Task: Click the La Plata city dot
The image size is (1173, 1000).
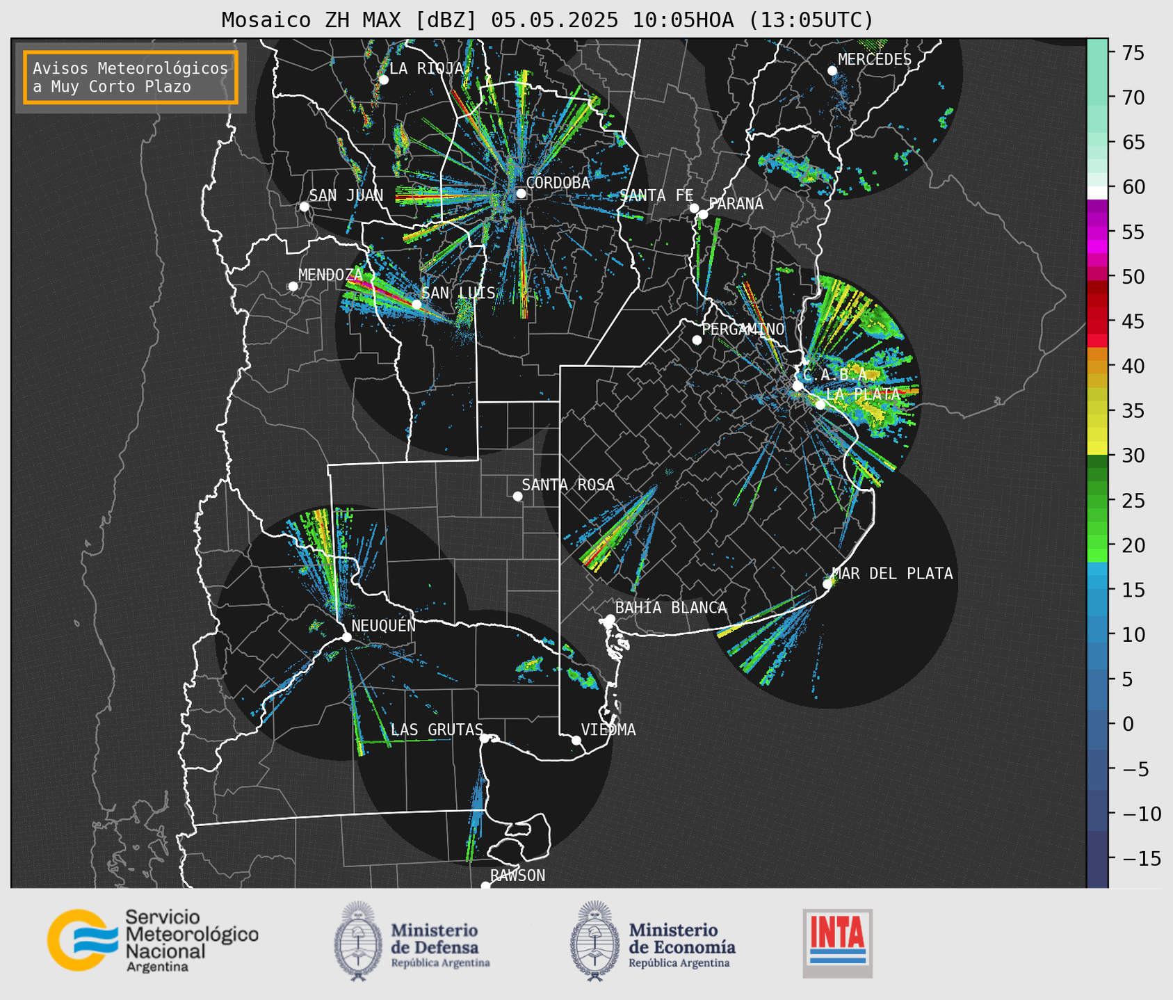Action: (820, 405)
